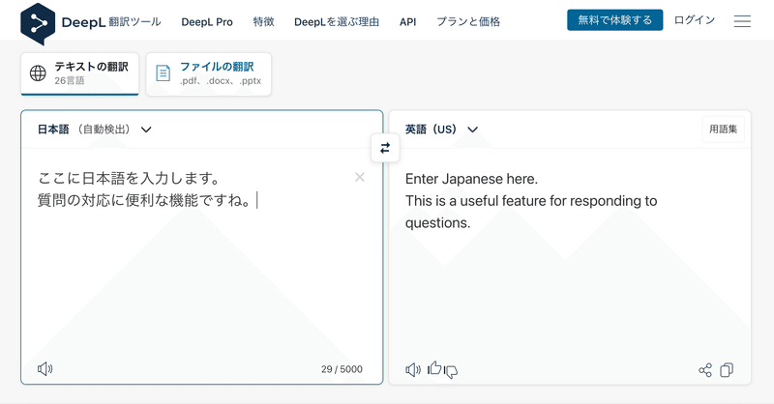Click the document icon on file translation tab

pyautogui.click(x=163, y=73)
